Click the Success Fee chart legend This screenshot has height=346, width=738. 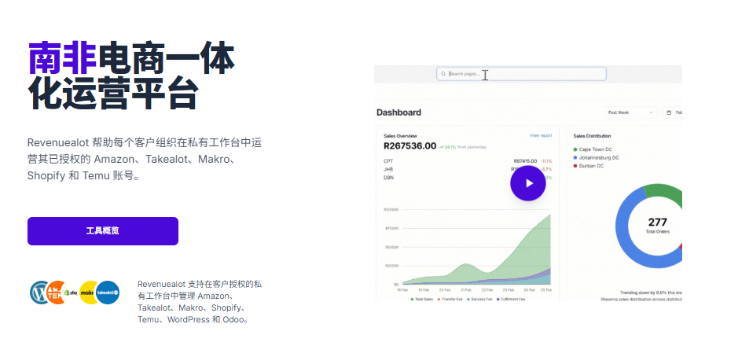point(479,299)
